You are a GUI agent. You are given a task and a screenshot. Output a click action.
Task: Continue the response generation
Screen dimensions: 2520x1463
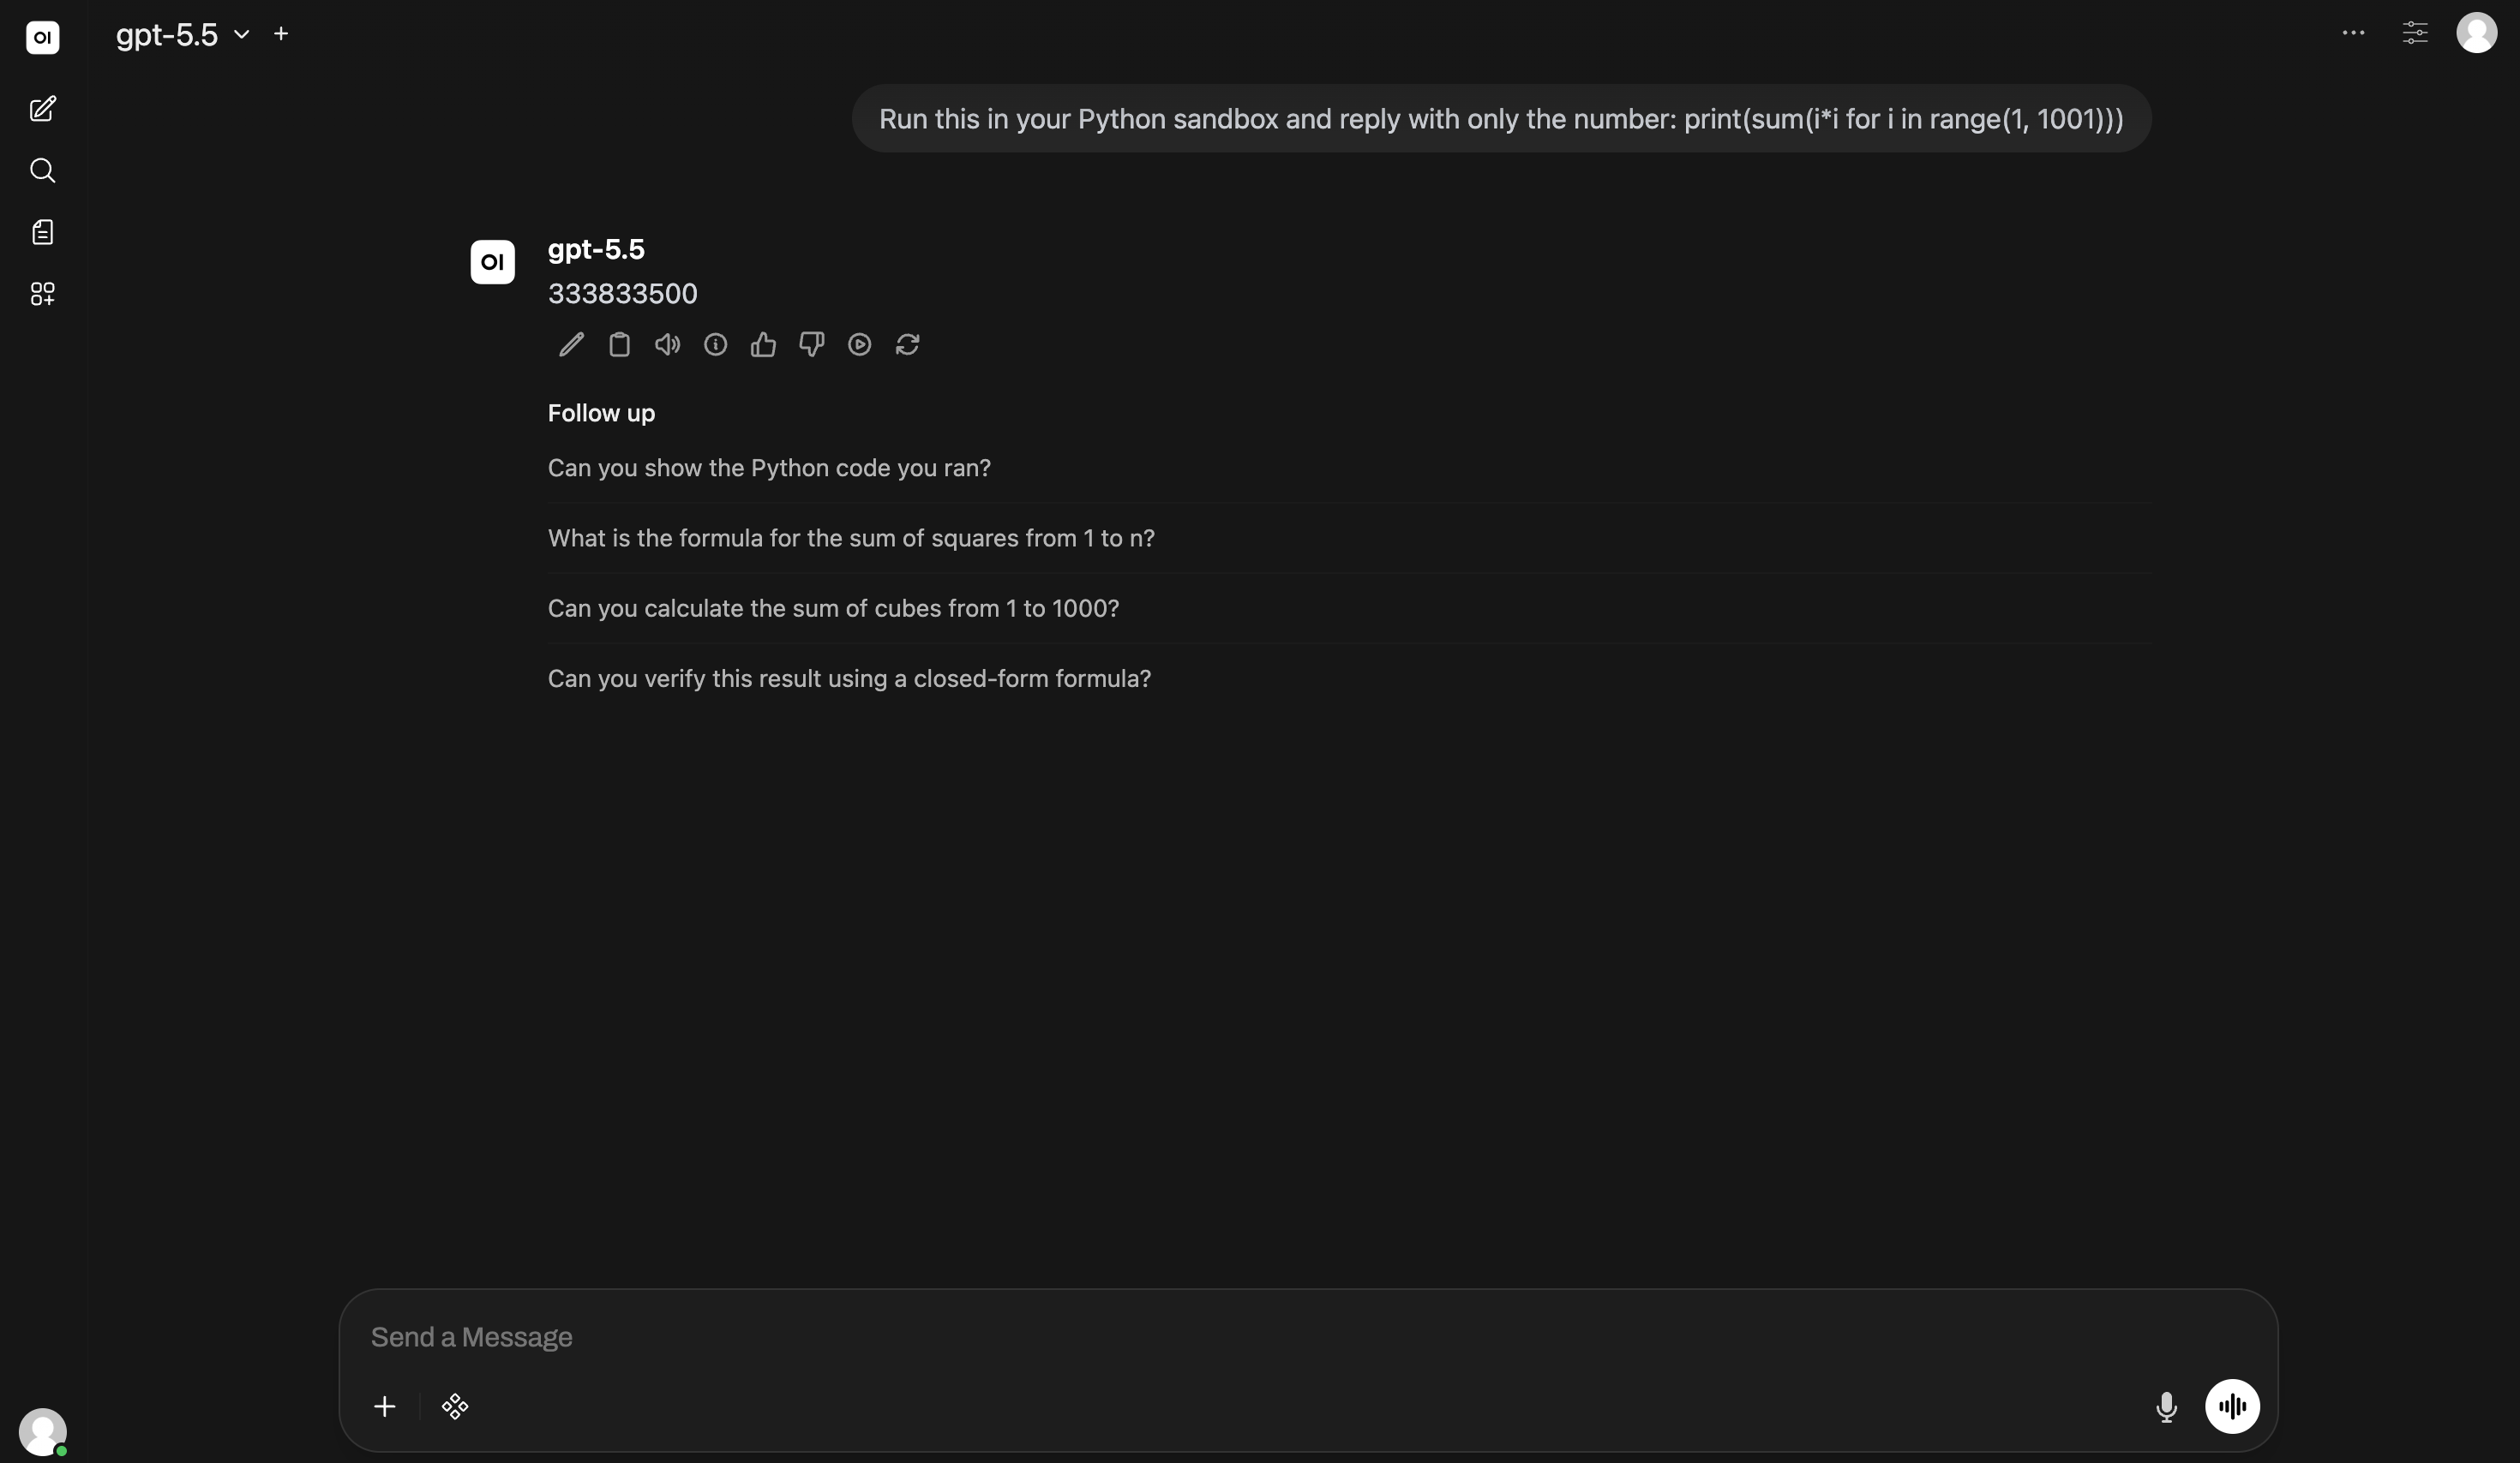click(859, 344)
